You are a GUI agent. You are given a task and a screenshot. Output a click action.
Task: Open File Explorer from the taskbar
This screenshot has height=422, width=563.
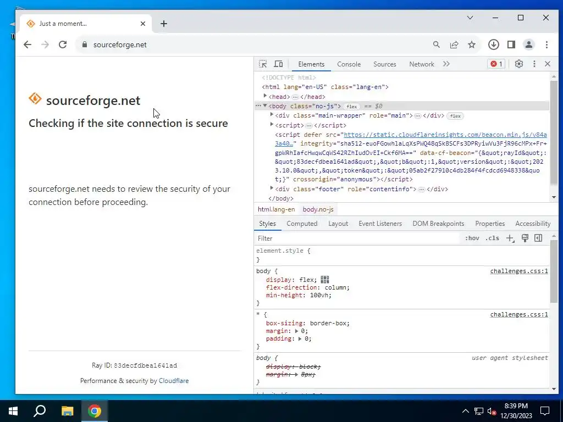coord(67,411)
